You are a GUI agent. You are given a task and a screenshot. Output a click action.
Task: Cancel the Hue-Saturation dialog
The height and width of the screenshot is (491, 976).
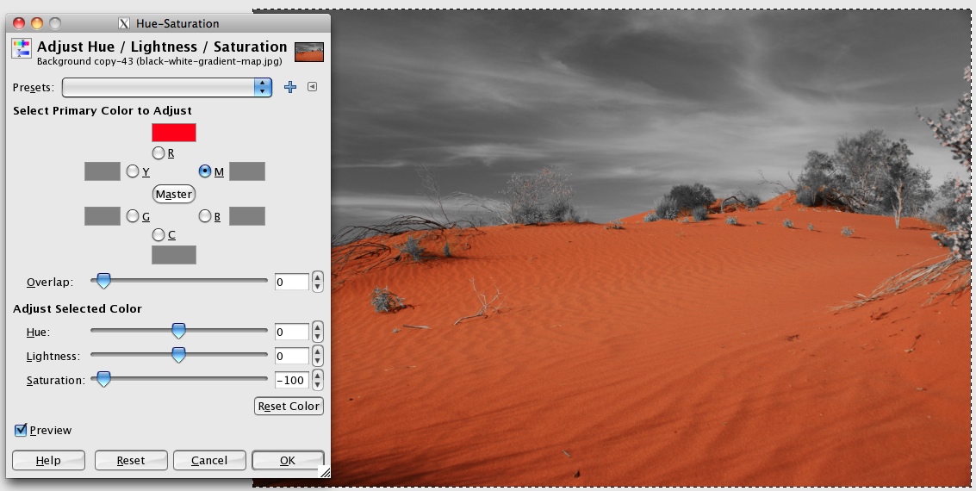(x=209, y=461)
